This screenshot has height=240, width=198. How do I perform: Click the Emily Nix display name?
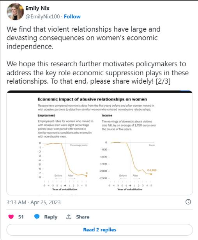point(37,8)
